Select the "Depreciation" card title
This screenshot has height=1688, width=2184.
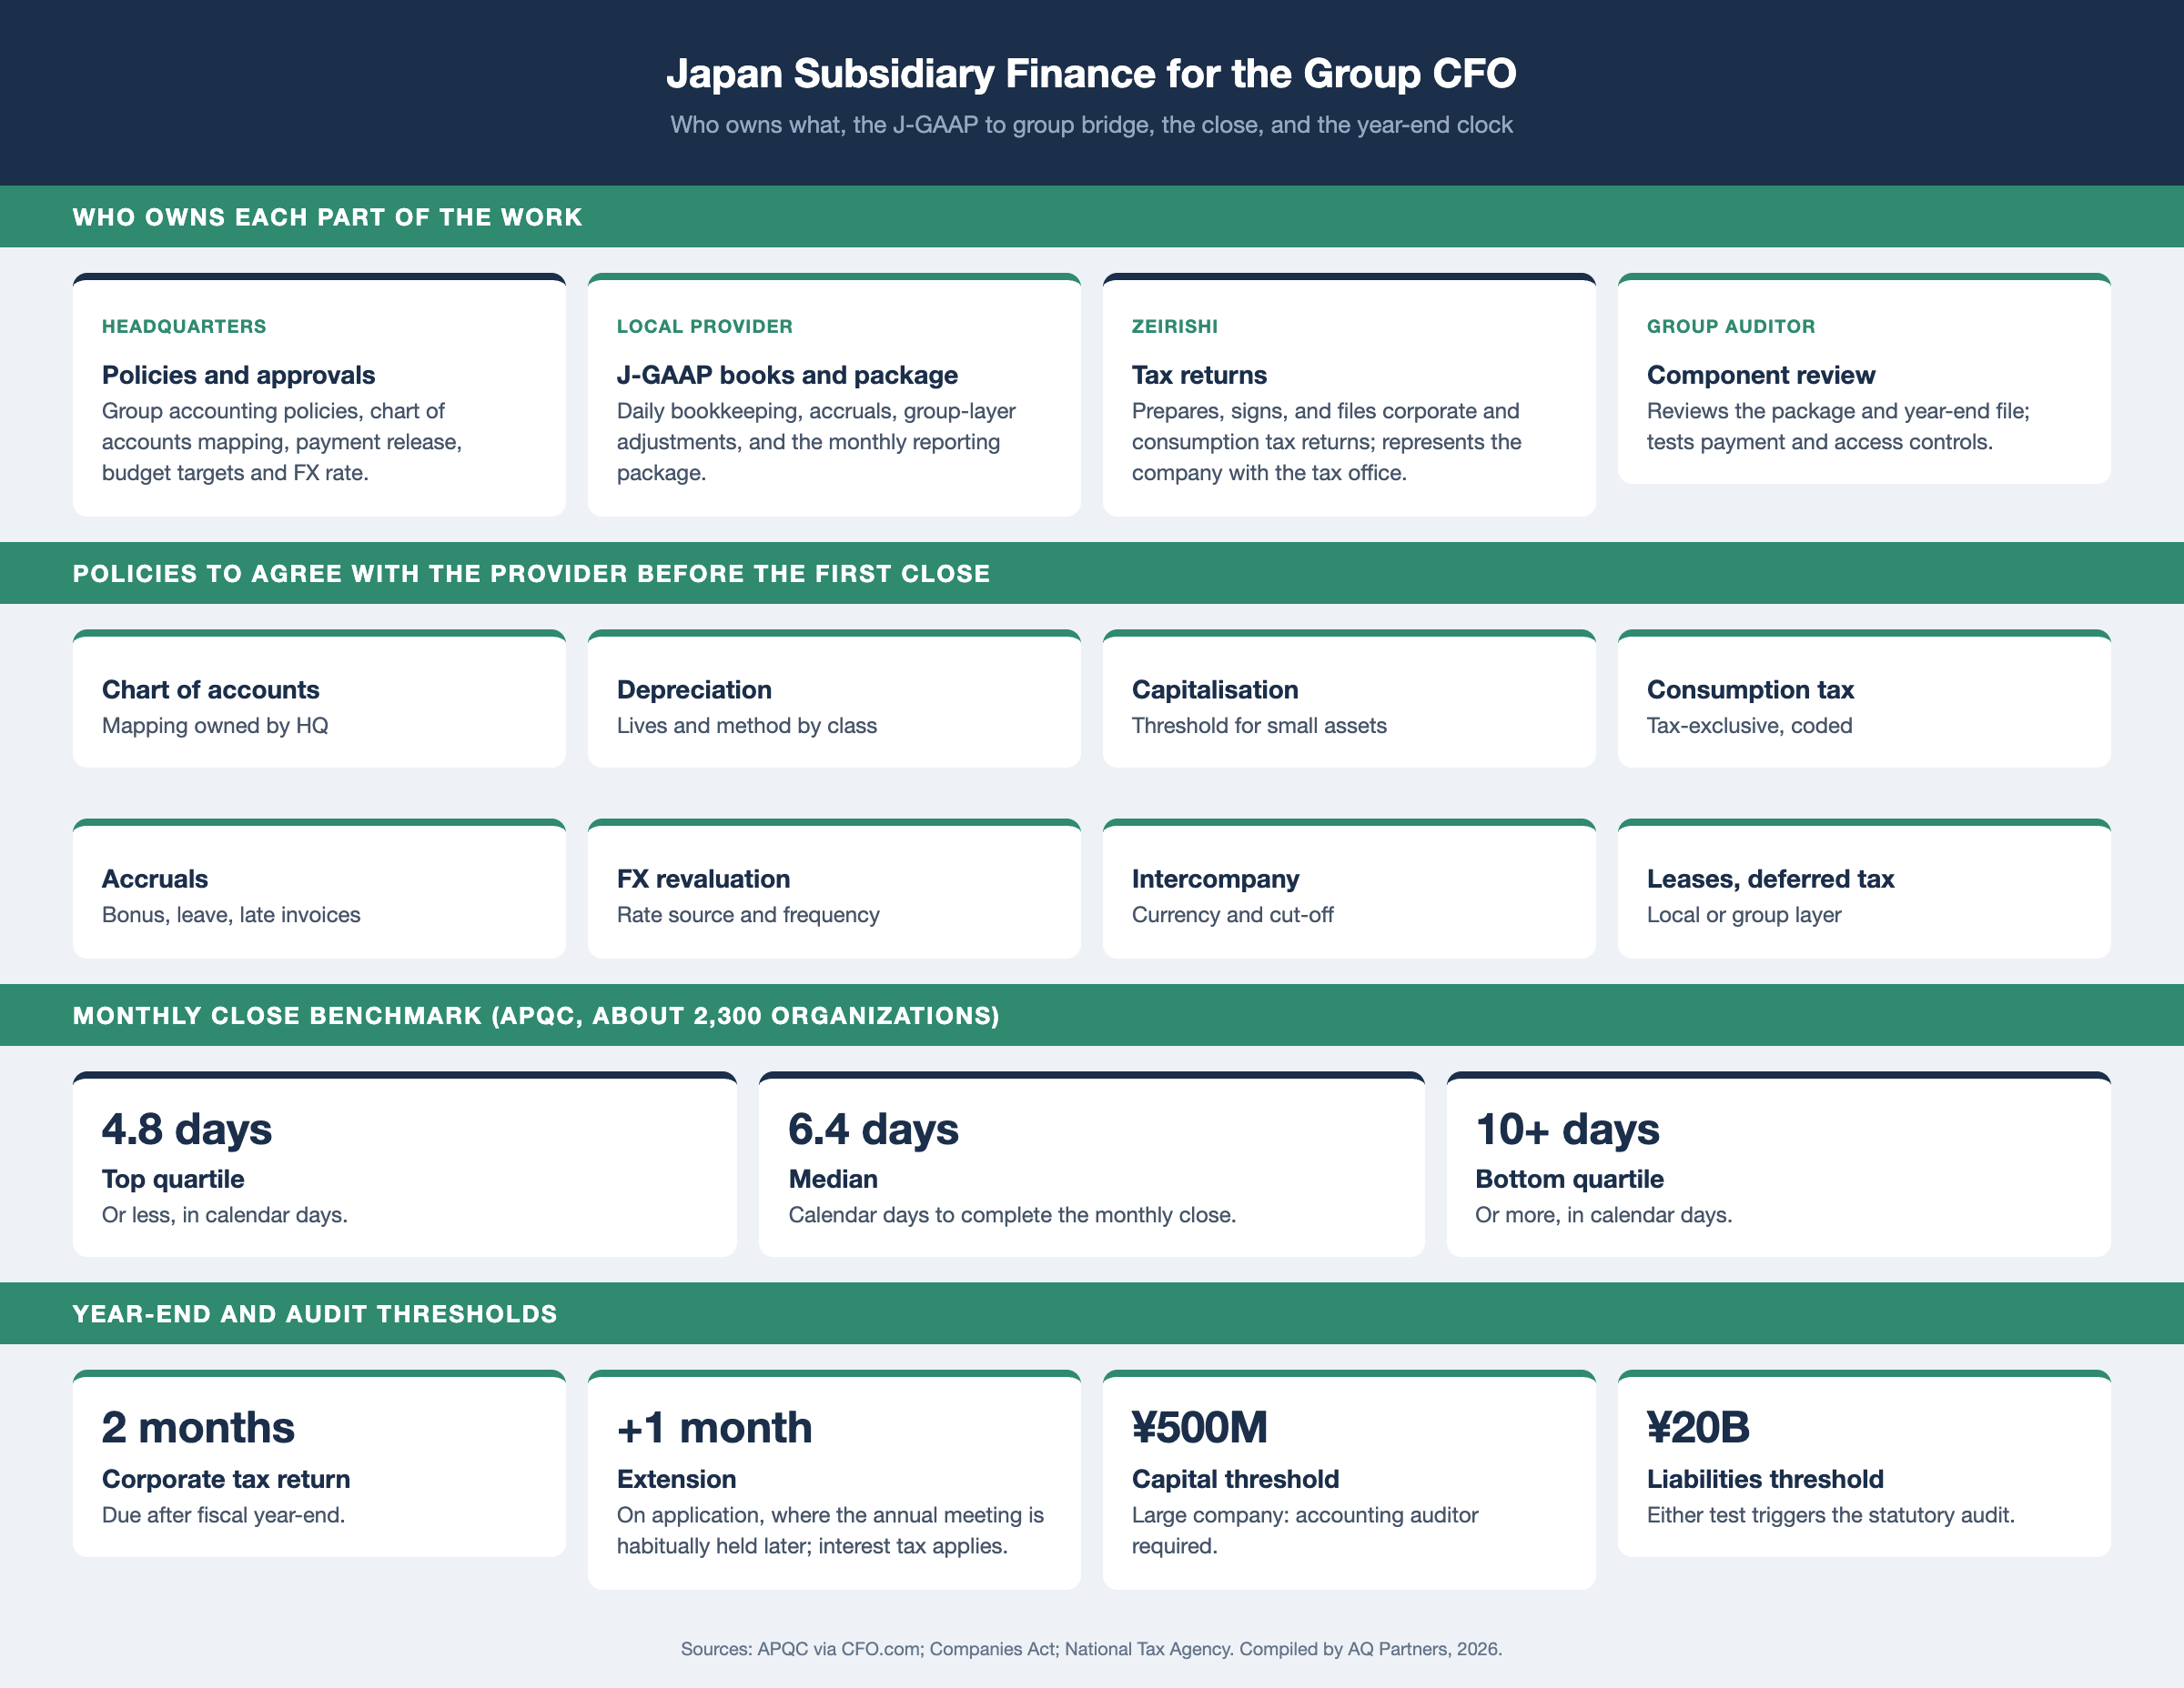[x=694, y=689]
